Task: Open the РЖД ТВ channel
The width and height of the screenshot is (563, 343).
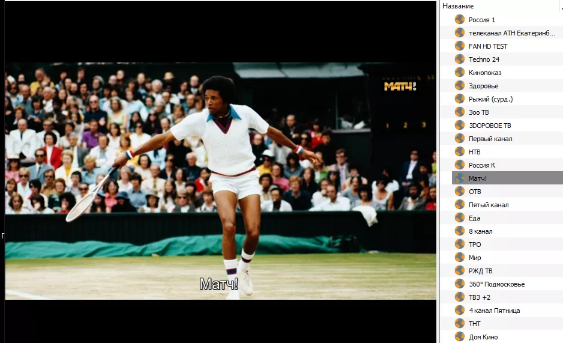Action: click(480, 271)
